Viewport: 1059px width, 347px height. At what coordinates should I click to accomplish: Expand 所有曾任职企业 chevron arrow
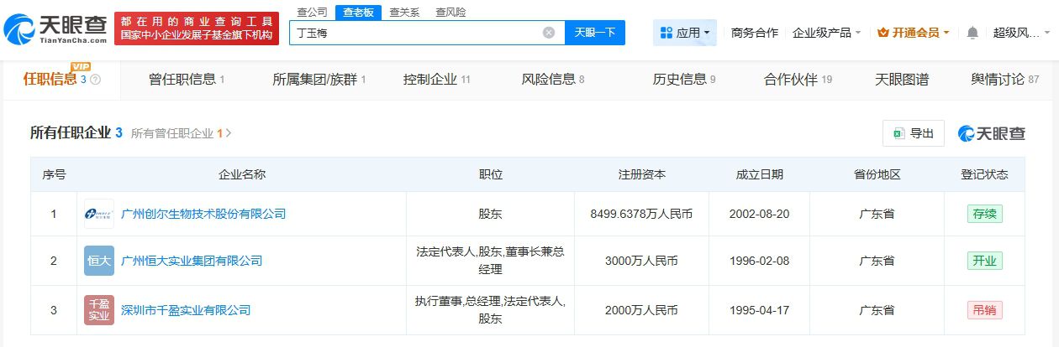[x=229, y=133]
